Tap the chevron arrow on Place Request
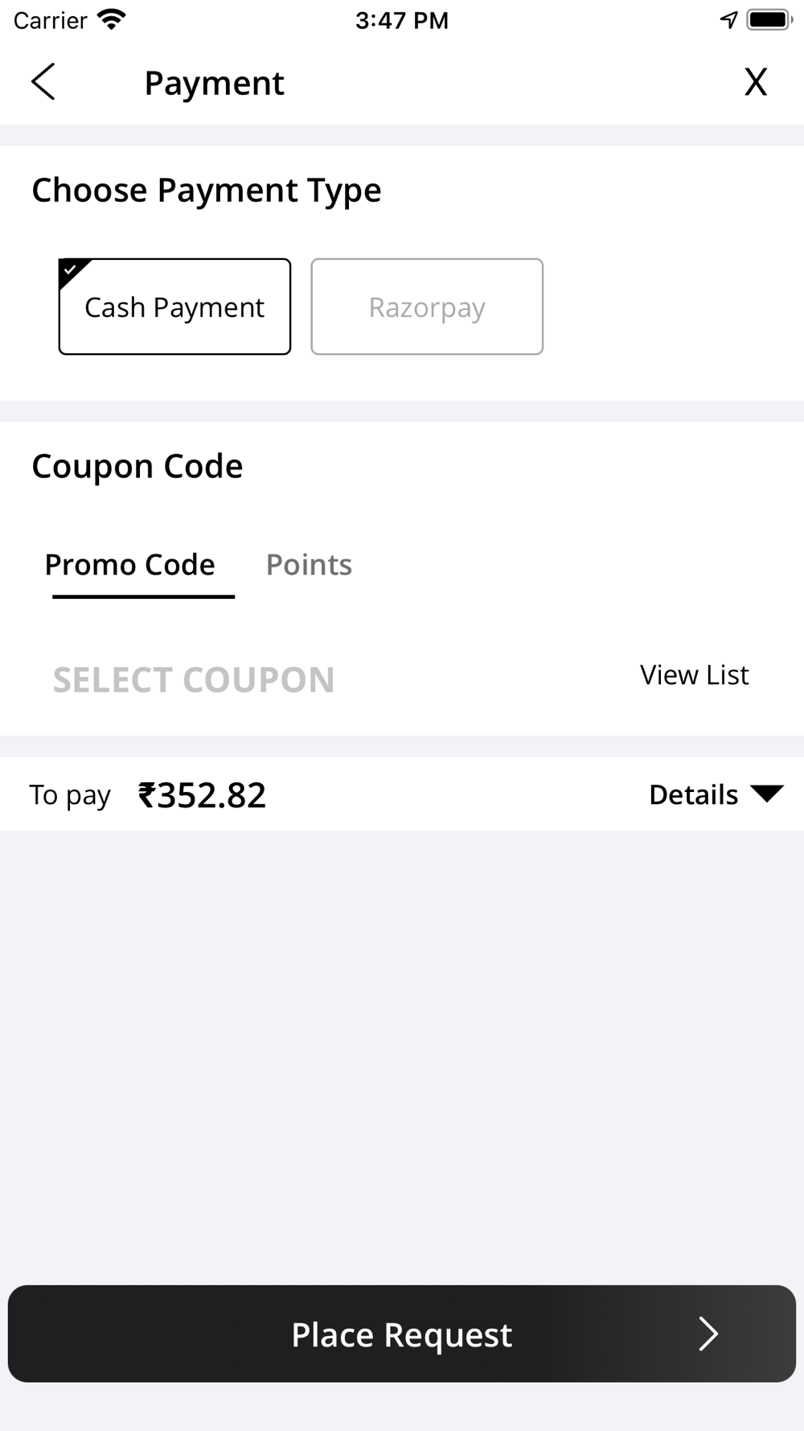Image resolution: width=804 pixels, height=1431 pixels. pyautogui.click(x=708, y=1334)
